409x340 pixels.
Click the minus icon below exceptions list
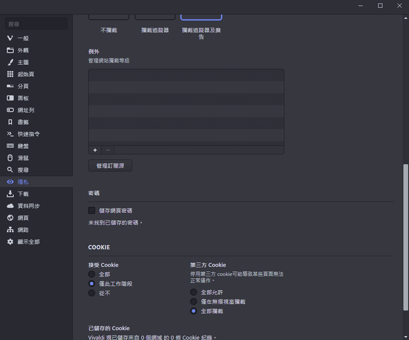pyautogui.click(x=108, y=150)
